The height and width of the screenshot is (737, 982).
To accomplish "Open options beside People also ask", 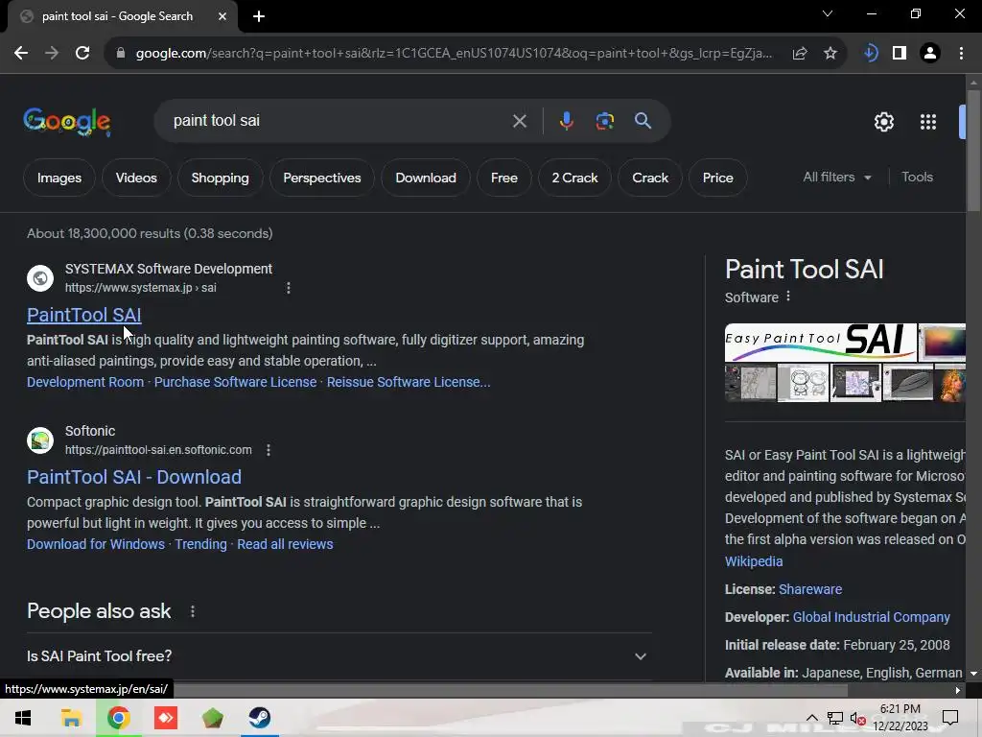I will [192, 611].
